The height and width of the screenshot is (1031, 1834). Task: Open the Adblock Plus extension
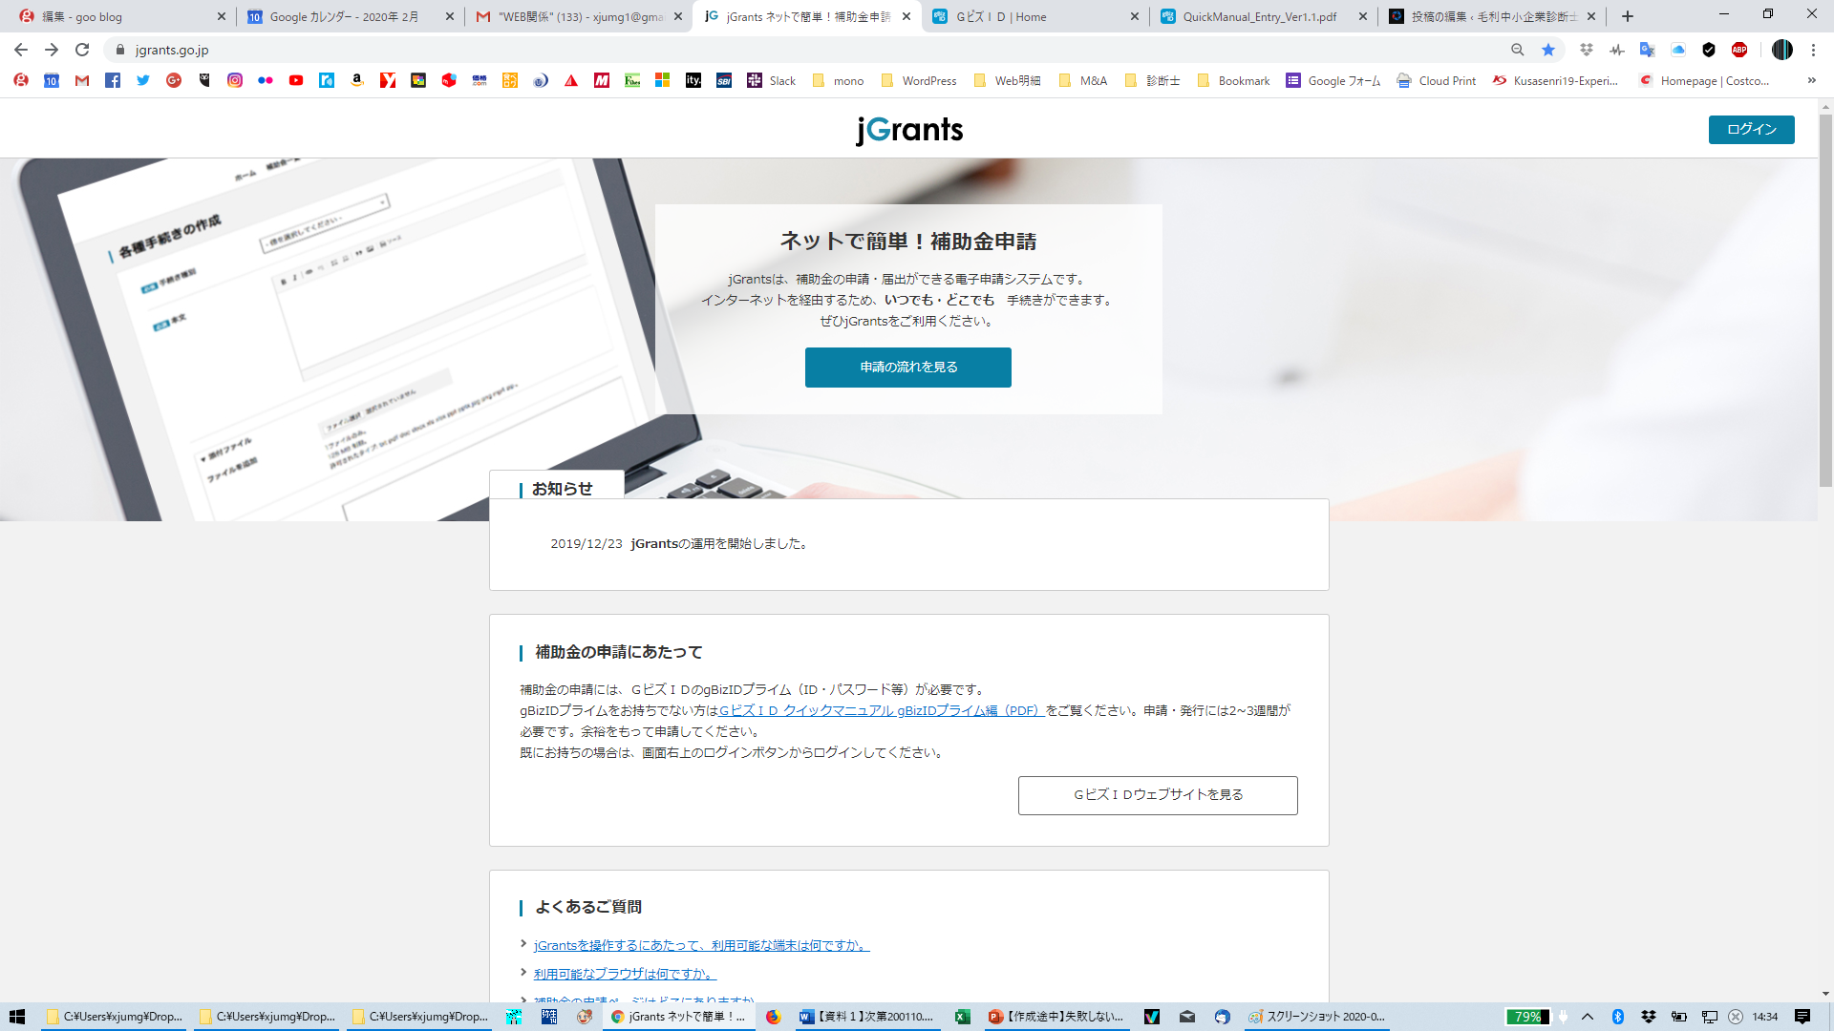click(1739, 50)
